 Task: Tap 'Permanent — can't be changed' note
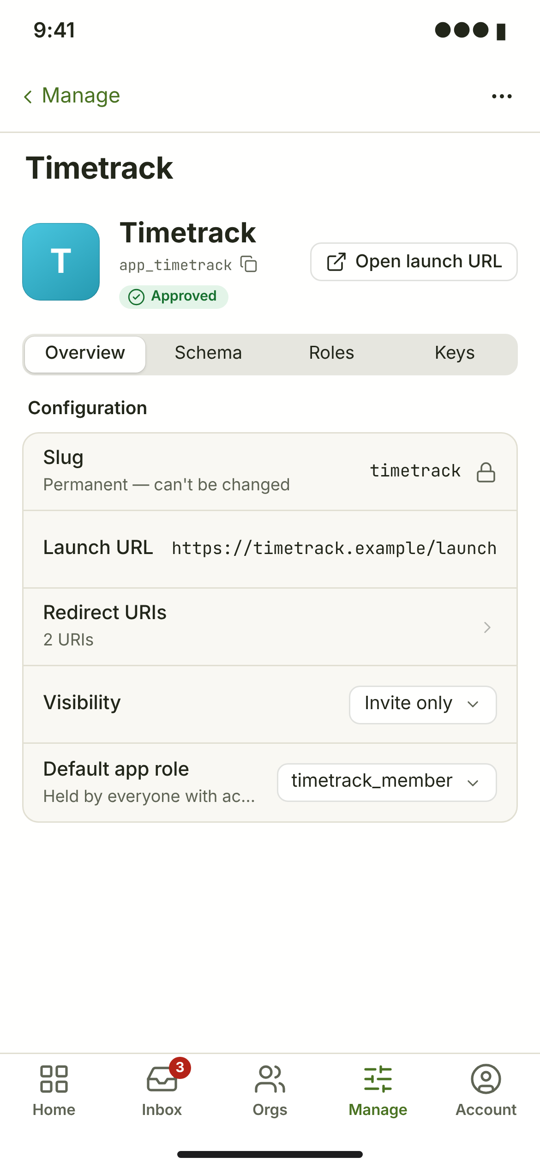[167, 485]
